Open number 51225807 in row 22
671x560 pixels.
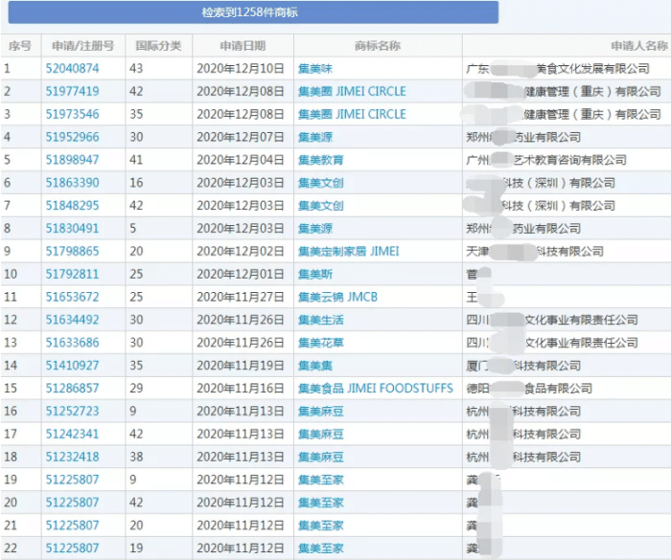point(72,548)
